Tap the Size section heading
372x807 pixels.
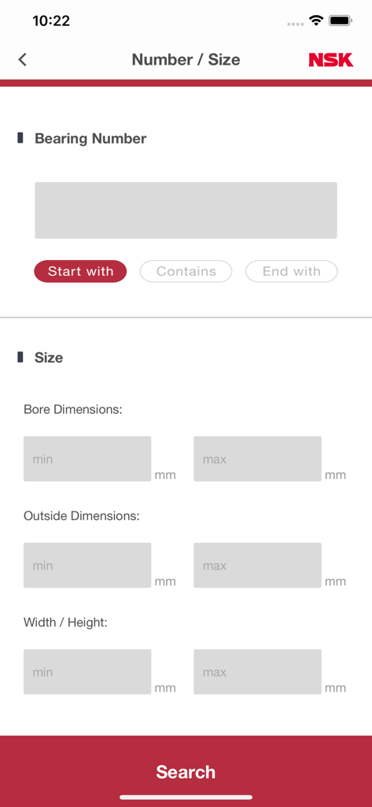[49, 358]
